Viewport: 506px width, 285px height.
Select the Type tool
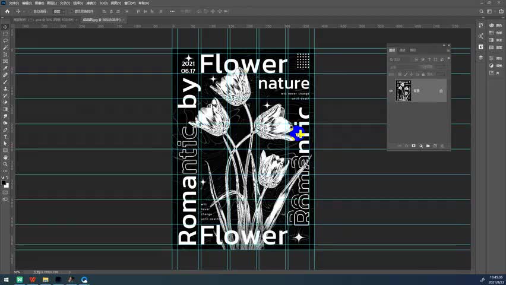(x=5, y=137)
